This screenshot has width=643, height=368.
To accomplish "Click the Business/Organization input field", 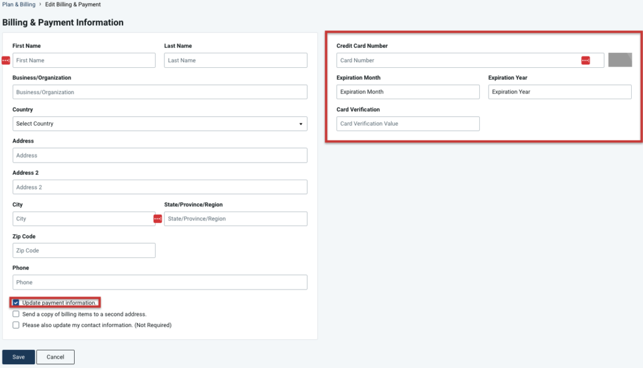I will (x=159, y=92).
